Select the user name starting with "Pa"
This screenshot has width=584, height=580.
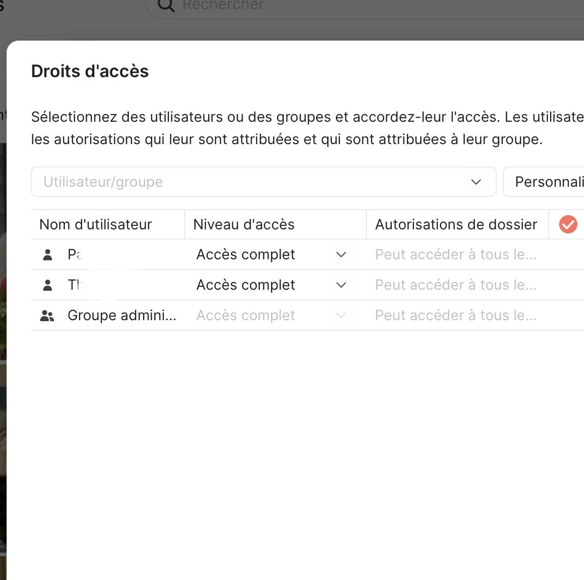75,255
